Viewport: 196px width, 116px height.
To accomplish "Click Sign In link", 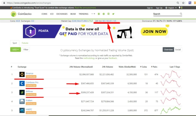I will point(150,8).
